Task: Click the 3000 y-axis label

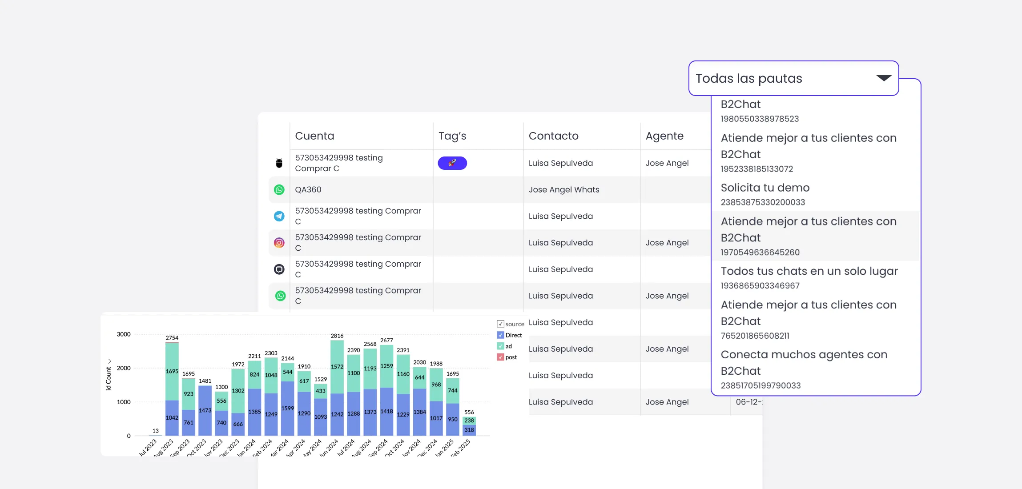Action: [x=124, y=334]
